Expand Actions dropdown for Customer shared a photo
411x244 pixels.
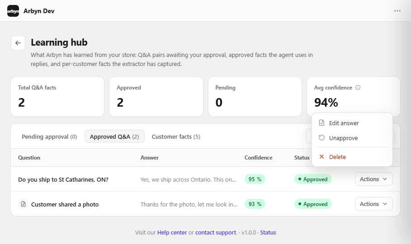pos(374,204)
